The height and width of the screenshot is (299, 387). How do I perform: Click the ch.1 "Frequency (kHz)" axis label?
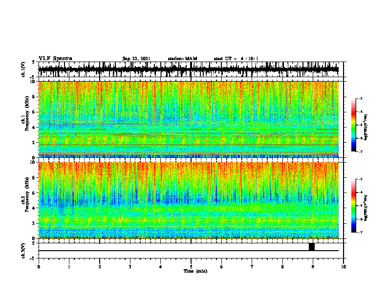tap(27, 113)
